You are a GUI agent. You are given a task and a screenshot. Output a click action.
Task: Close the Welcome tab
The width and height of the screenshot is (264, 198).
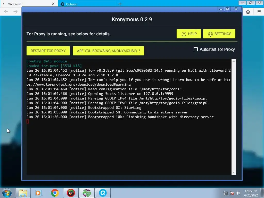pos(53,4)
